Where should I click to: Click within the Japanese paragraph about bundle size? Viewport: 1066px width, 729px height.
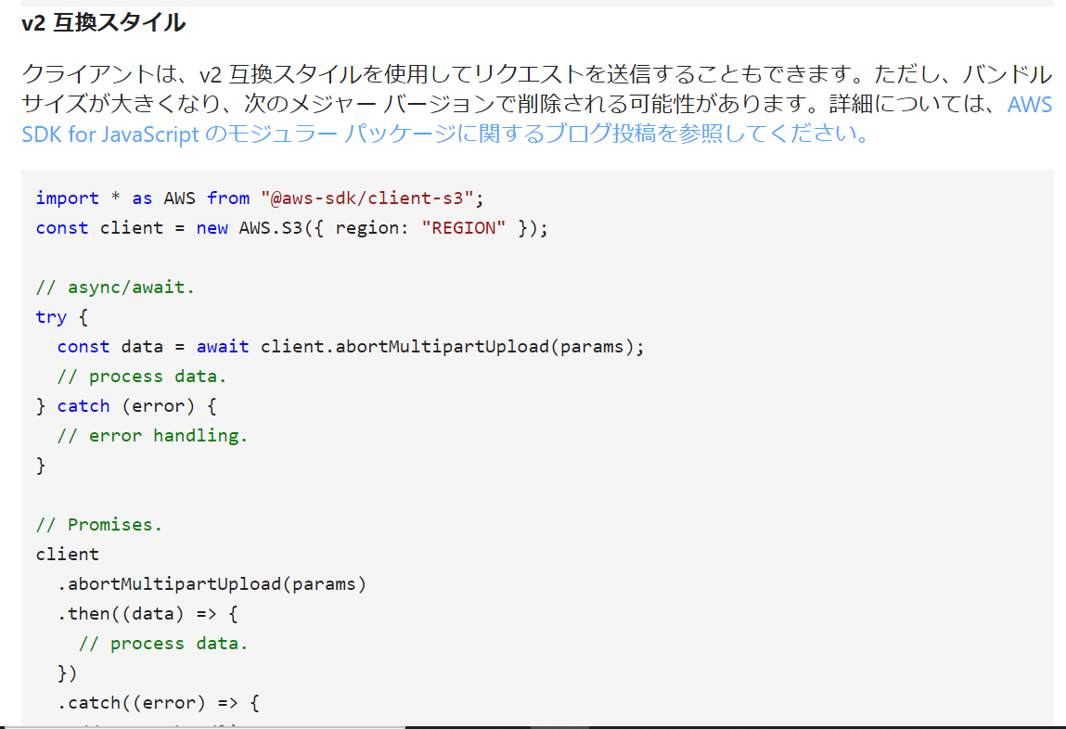(x=371, y=104)
